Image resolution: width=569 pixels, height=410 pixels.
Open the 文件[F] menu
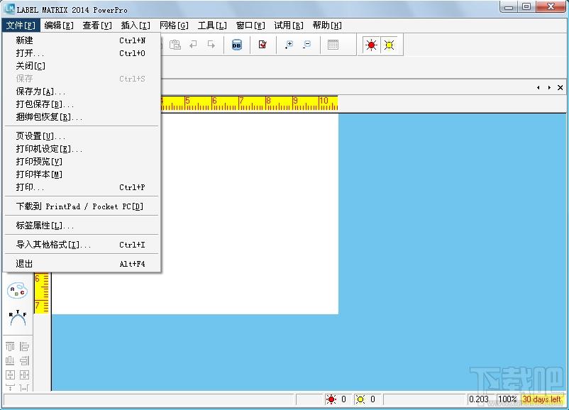(x=21, y=26)
